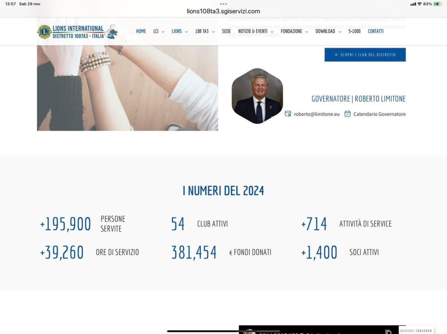
Task: Click the Lions International district logo
Action: 71,32
